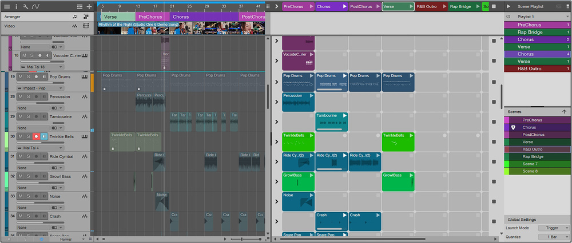Show automation with the curve icon
Screen dimensions: 572x243
point(36,6)
